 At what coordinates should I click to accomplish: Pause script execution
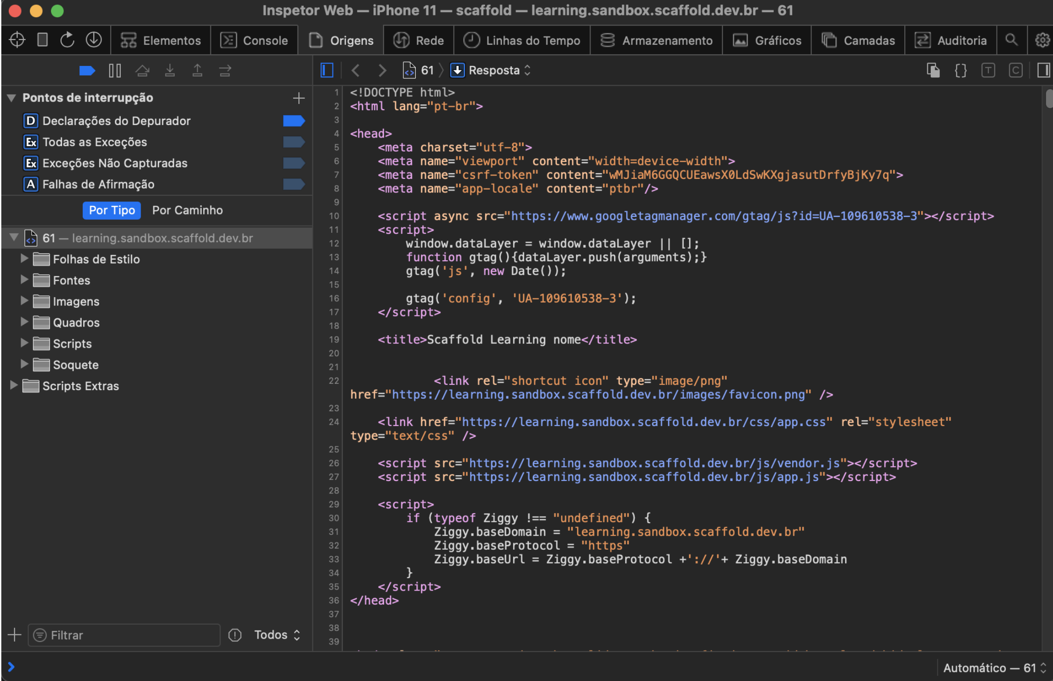pos(115,71)
